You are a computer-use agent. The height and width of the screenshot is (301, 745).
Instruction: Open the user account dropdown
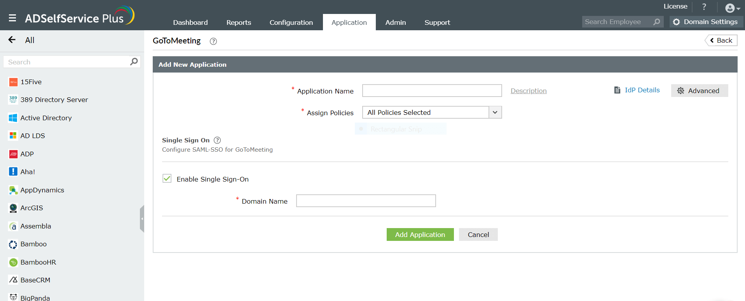732,8
